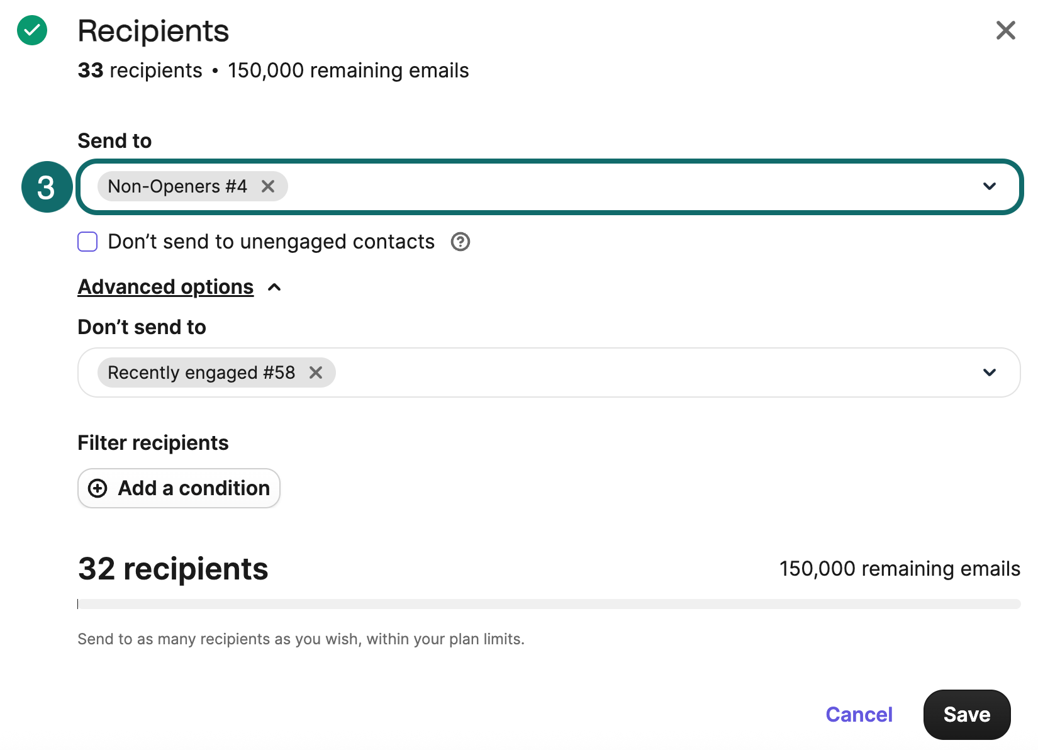Click help icon beside unengaged contacts

tap(460, 242)
